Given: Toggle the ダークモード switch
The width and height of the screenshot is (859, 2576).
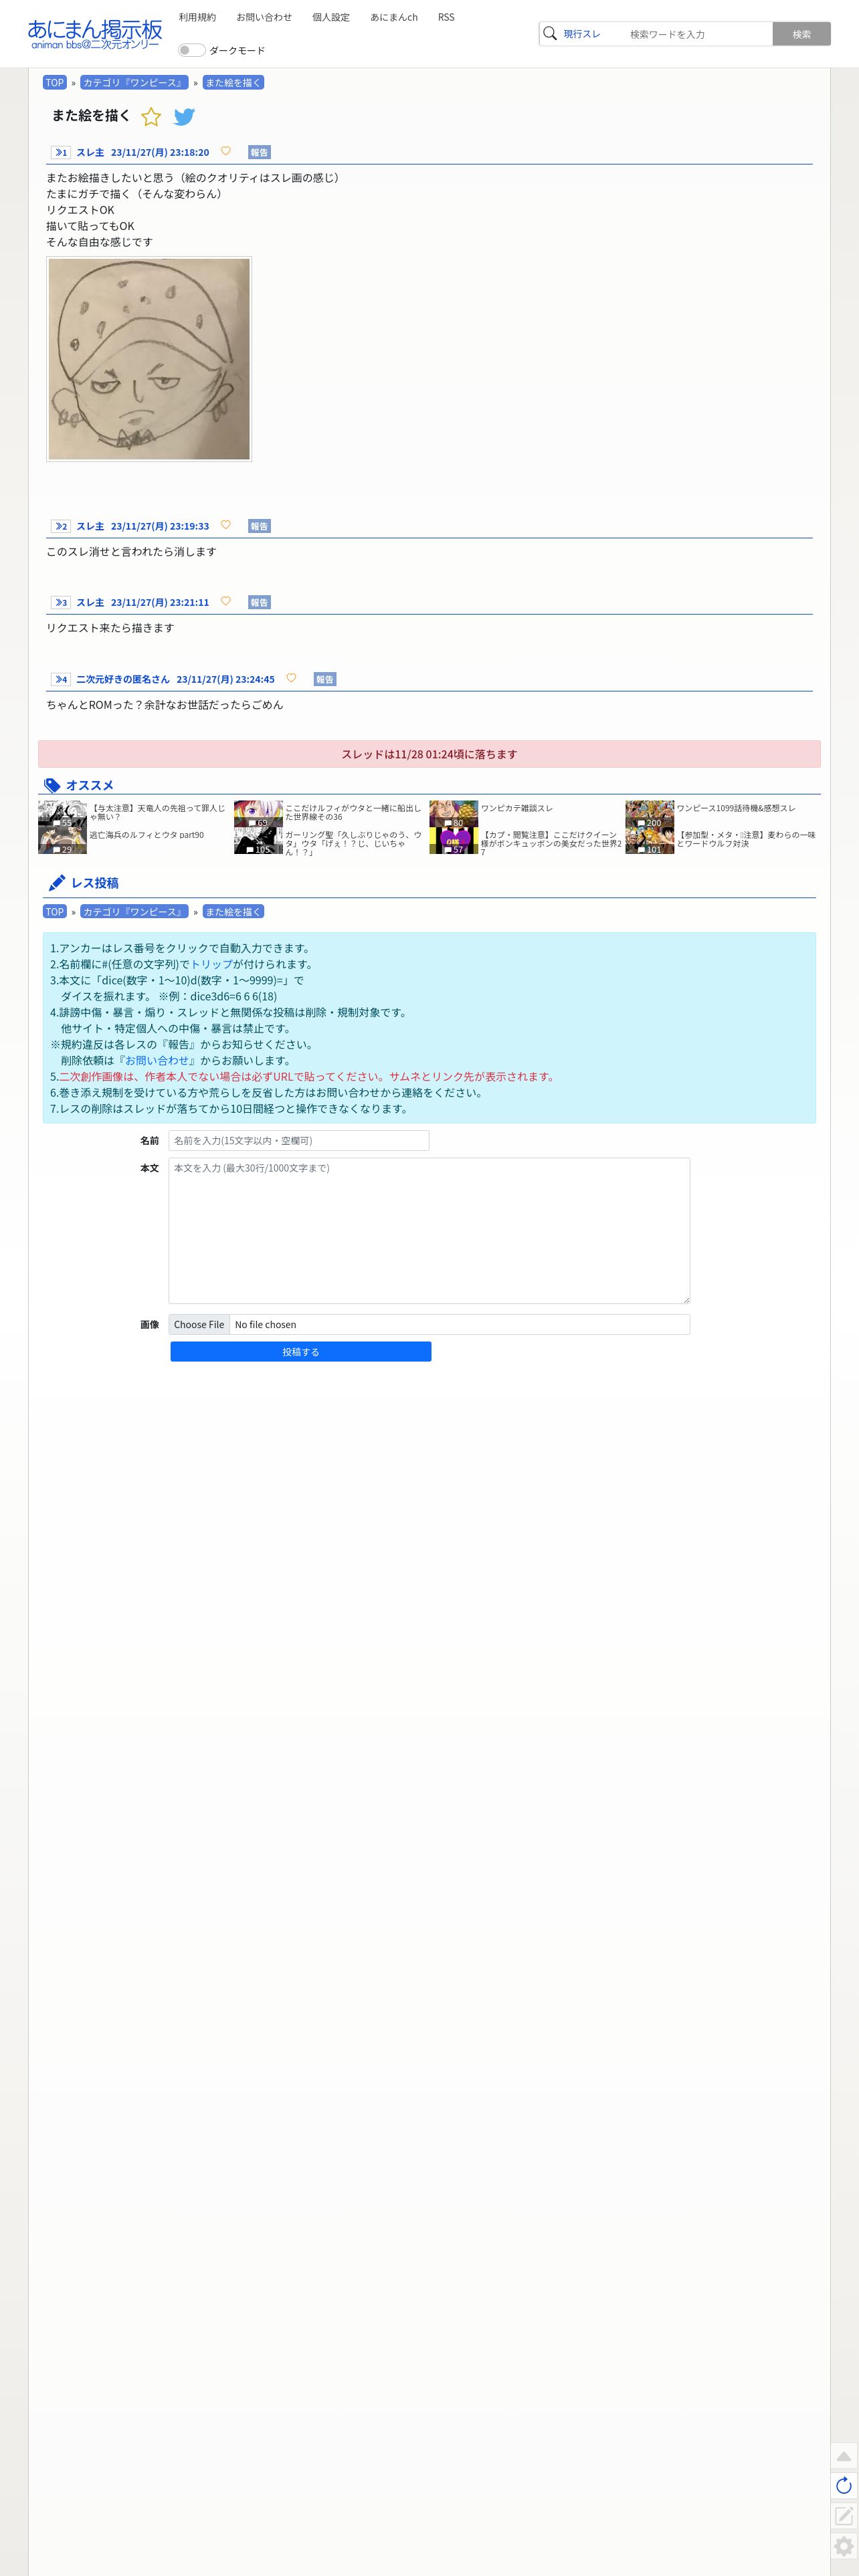Looking at the screenshot, I should click(x=191, y=50).
